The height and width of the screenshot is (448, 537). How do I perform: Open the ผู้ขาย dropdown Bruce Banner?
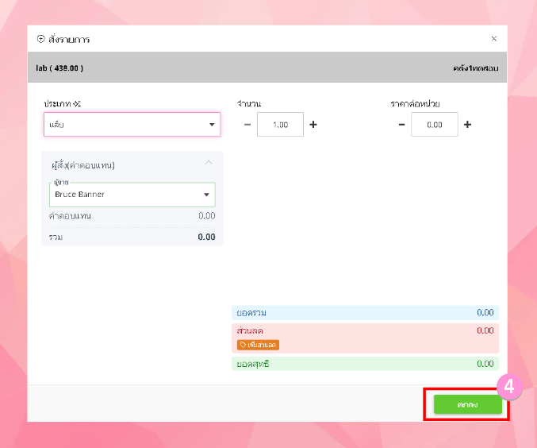click(132, 195)
